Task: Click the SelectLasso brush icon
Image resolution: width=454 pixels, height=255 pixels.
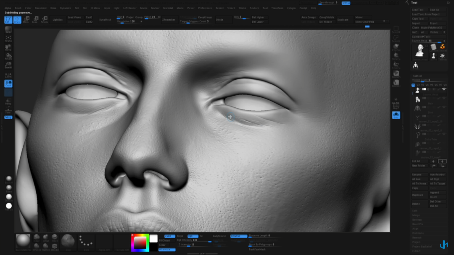Action: tap(396, 39)
